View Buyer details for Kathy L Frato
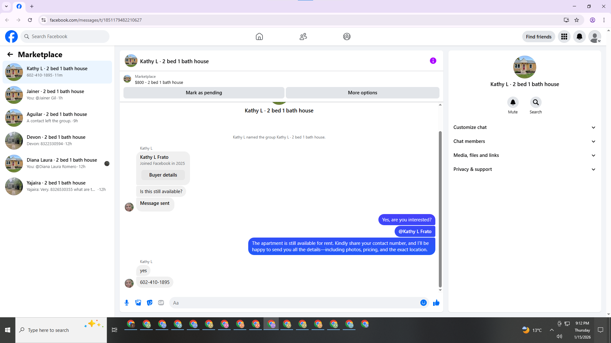The image size is (611, 343). (x=163, y=175)
